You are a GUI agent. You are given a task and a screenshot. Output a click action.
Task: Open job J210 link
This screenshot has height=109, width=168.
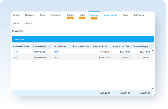click(x=56, y=58)
